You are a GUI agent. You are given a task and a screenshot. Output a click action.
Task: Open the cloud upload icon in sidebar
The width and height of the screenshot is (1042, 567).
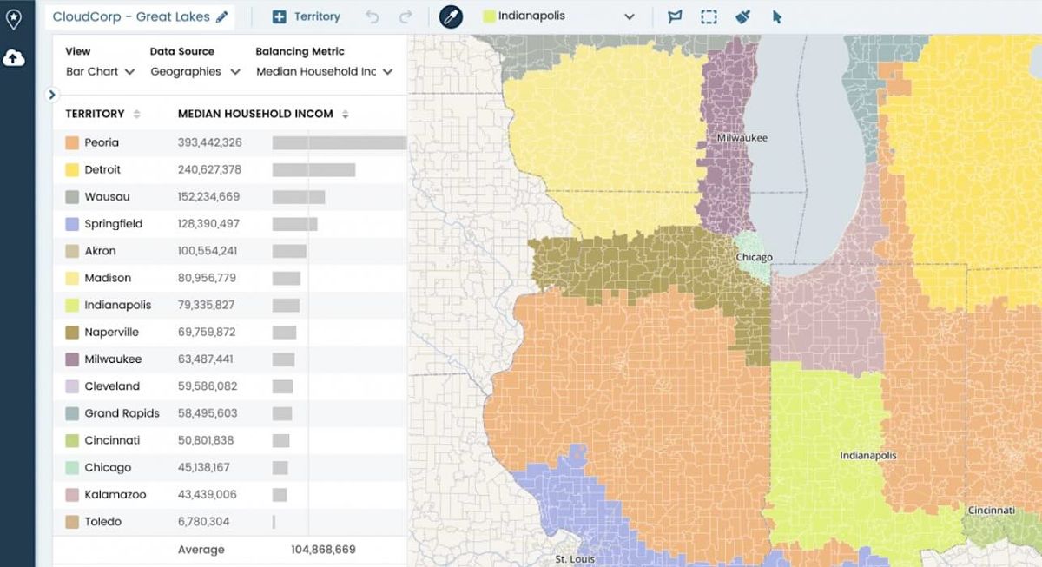point(14,58)
